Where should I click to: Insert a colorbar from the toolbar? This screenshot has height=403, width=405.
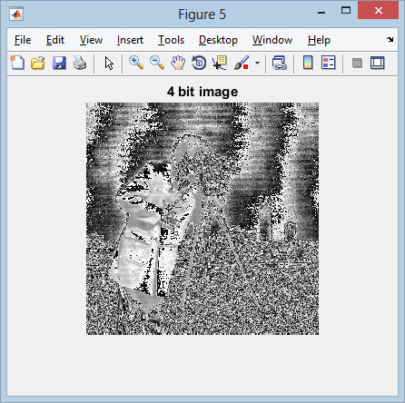308,63
